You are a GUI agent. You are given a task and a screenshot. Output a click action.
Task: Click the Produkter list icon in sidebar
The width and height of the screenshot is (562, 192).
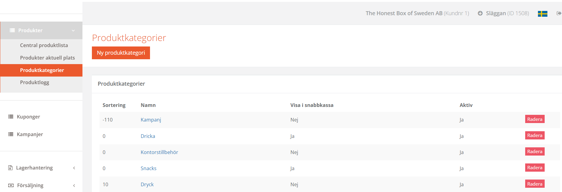click(x=12, y=30)
